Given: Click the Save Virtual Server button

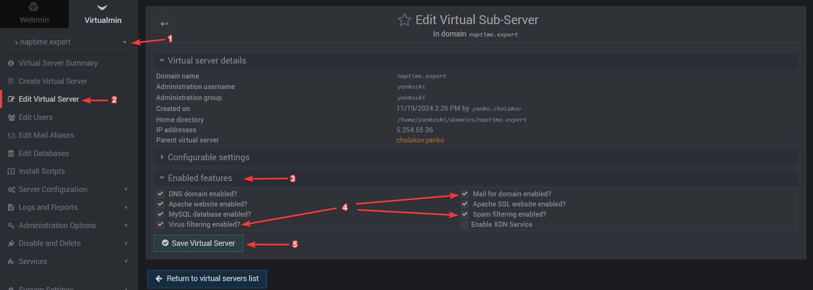Looking at the screenshot, I should (x=198, y=243).
